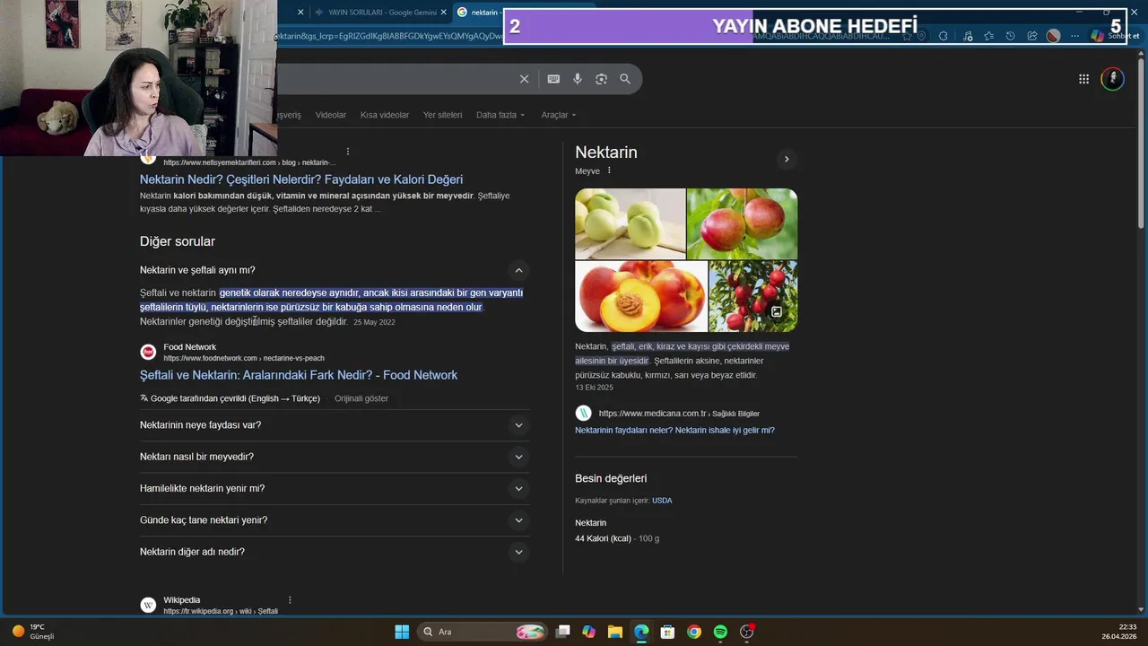Open the image gallery icon on the tree photo

777,312
